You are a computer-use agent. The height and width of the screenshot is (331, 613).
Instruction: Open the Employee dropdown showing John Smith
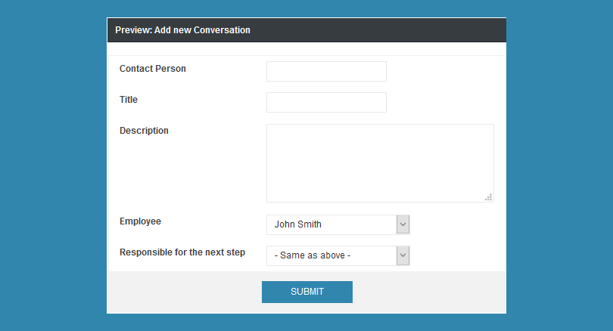coord(338,224)
